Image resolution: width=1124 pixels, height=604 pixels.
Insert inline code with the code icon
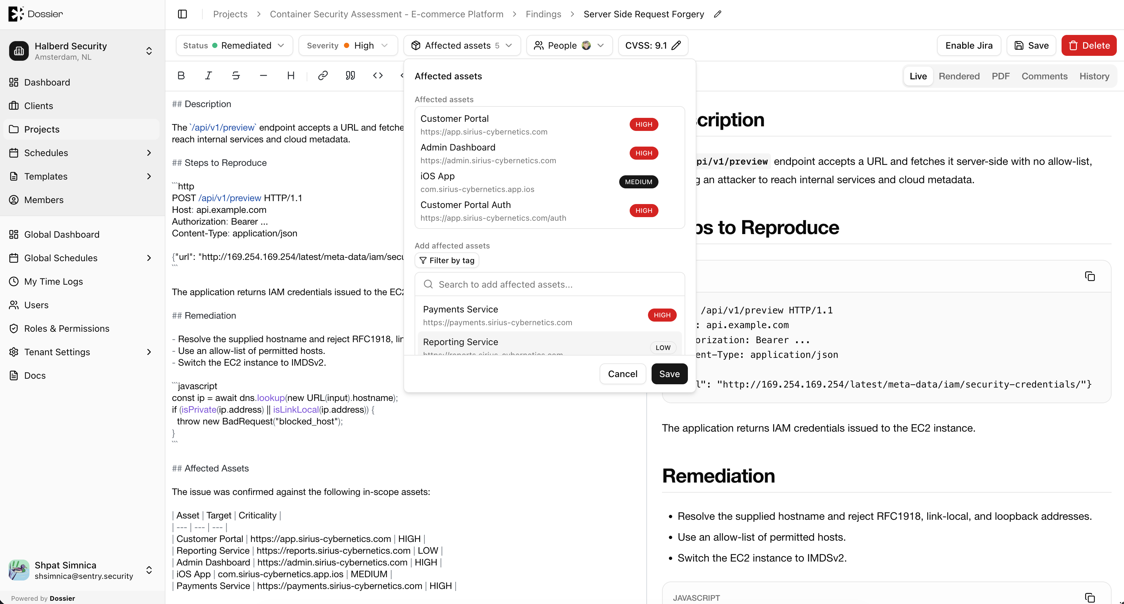tap(378, 76)
